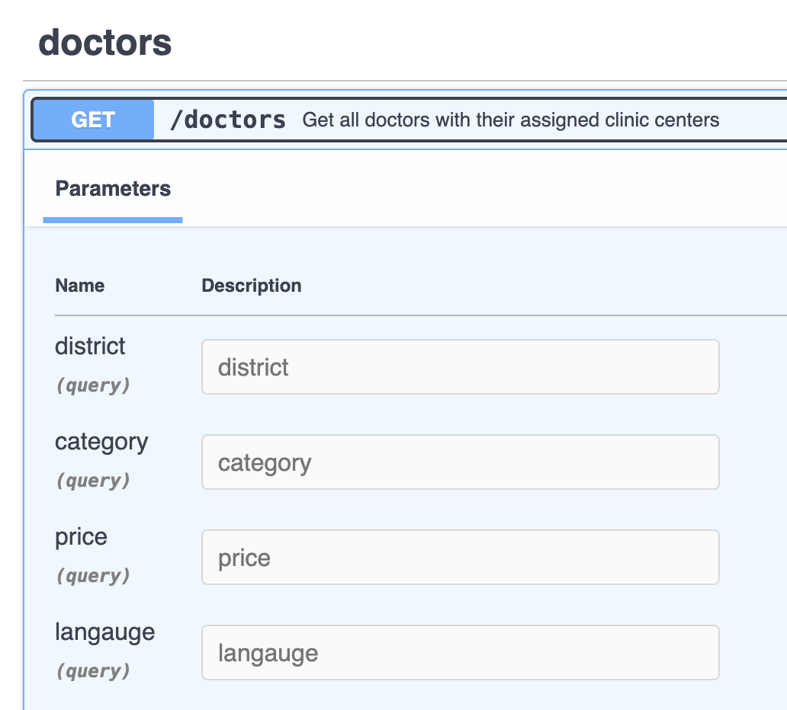
Task: Click the Description column header
Action: point(252,286)
